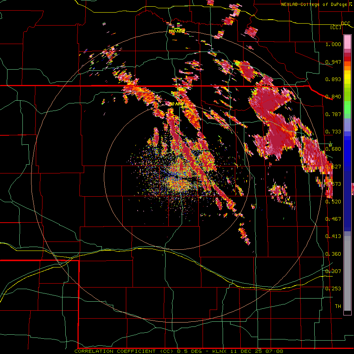This screenshot has width=354, height=354.
Task: Click the 50 NMI range ring label
Action: [x=177, y=104]
